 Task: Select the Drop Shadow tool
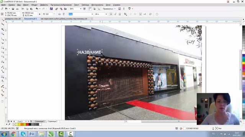[x=2, y=76]
